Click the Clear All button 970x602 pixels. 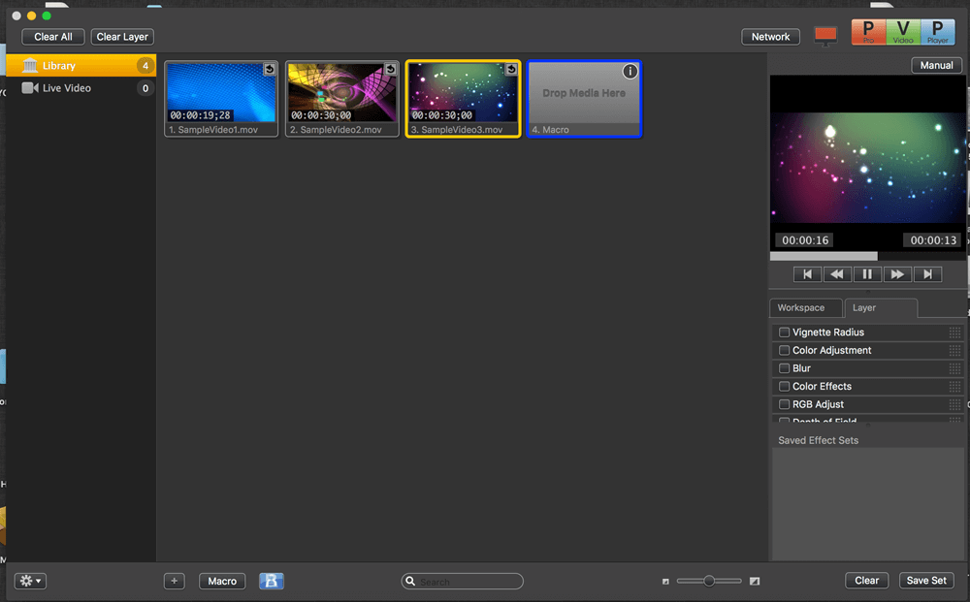point(53,37)
